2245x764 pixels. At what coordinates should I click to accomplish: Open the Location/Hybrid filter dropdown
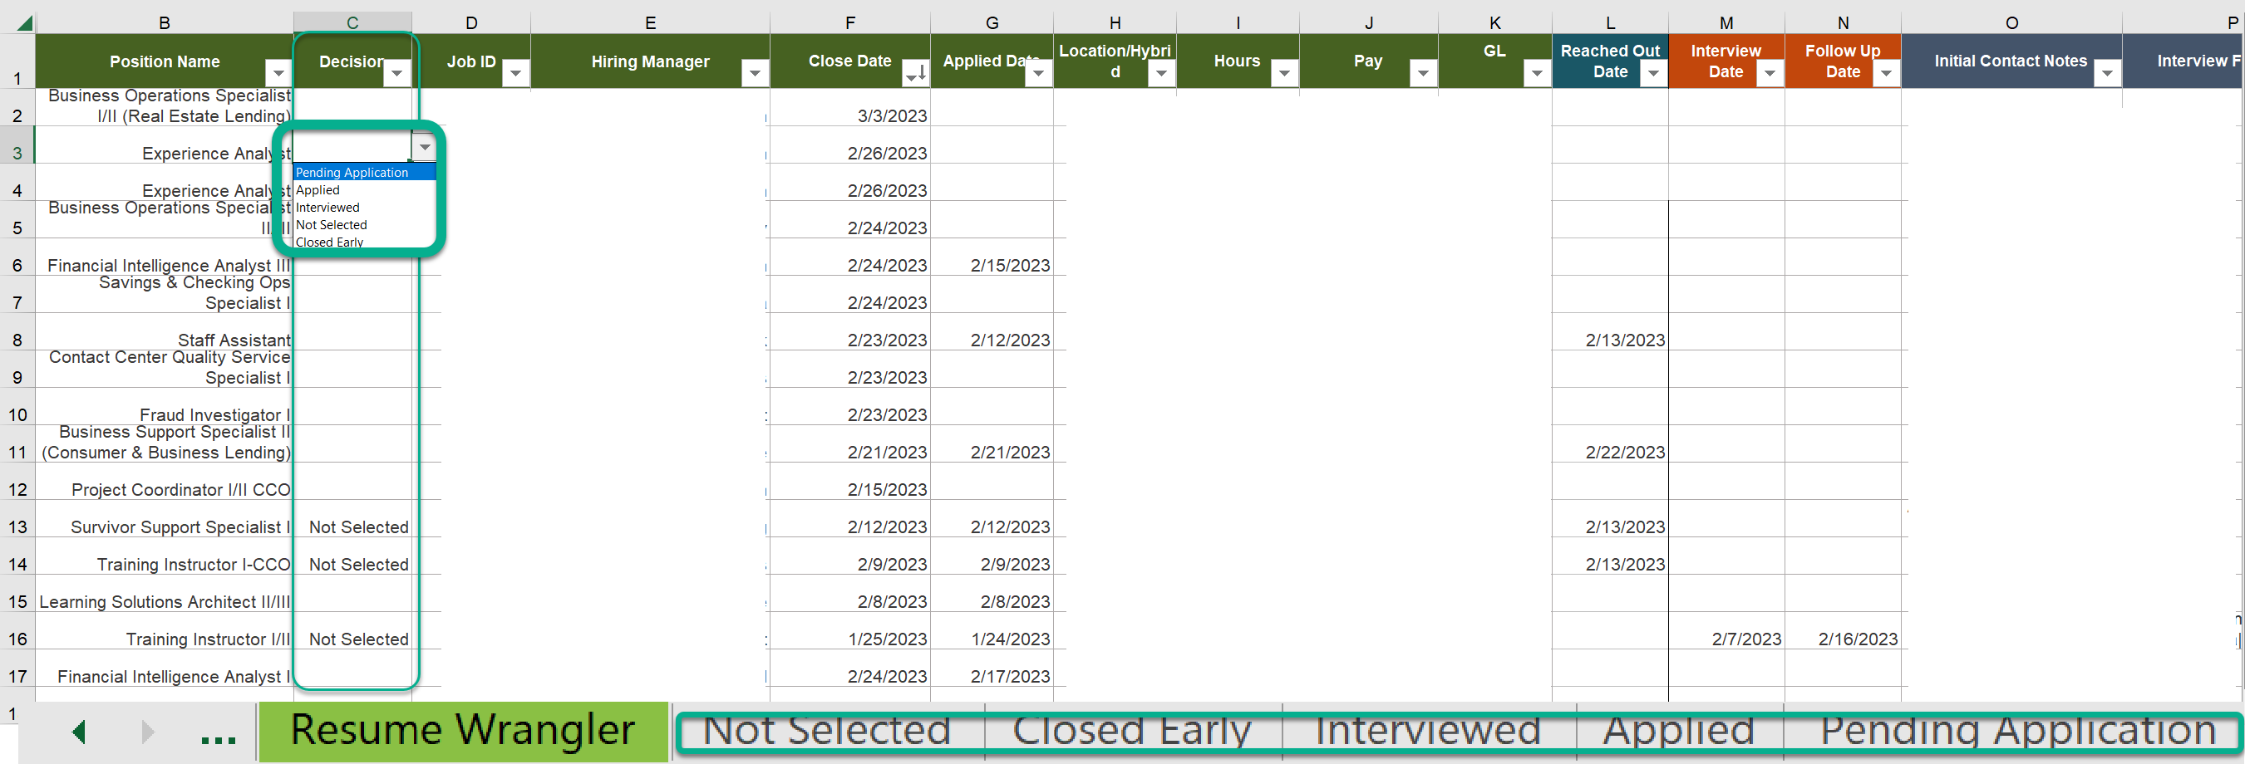[x=1161, y=73]
